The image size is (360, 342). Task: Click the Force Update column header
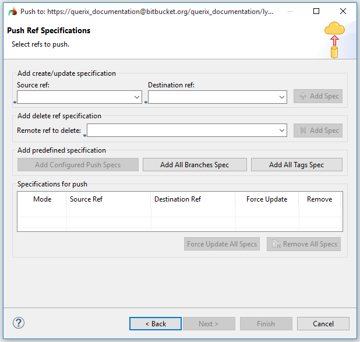pos(266,199)
